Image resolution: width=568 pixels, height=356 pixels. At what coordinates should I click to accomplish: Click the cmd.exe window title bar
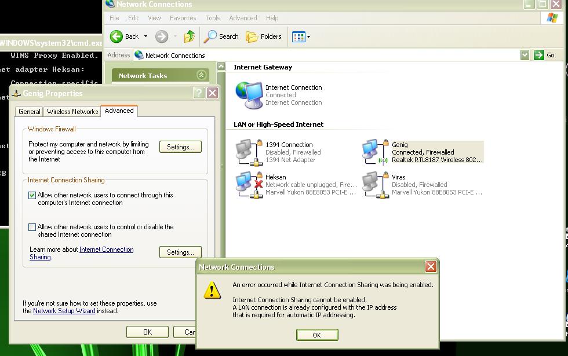pos(51,43)
